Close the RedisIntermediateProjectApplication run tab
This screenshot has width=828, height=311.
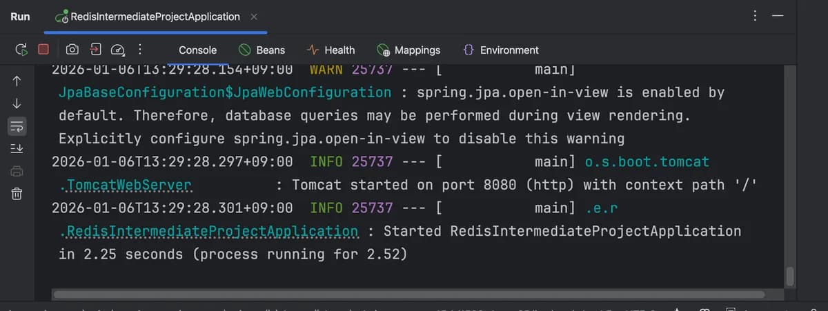(254, 17)
